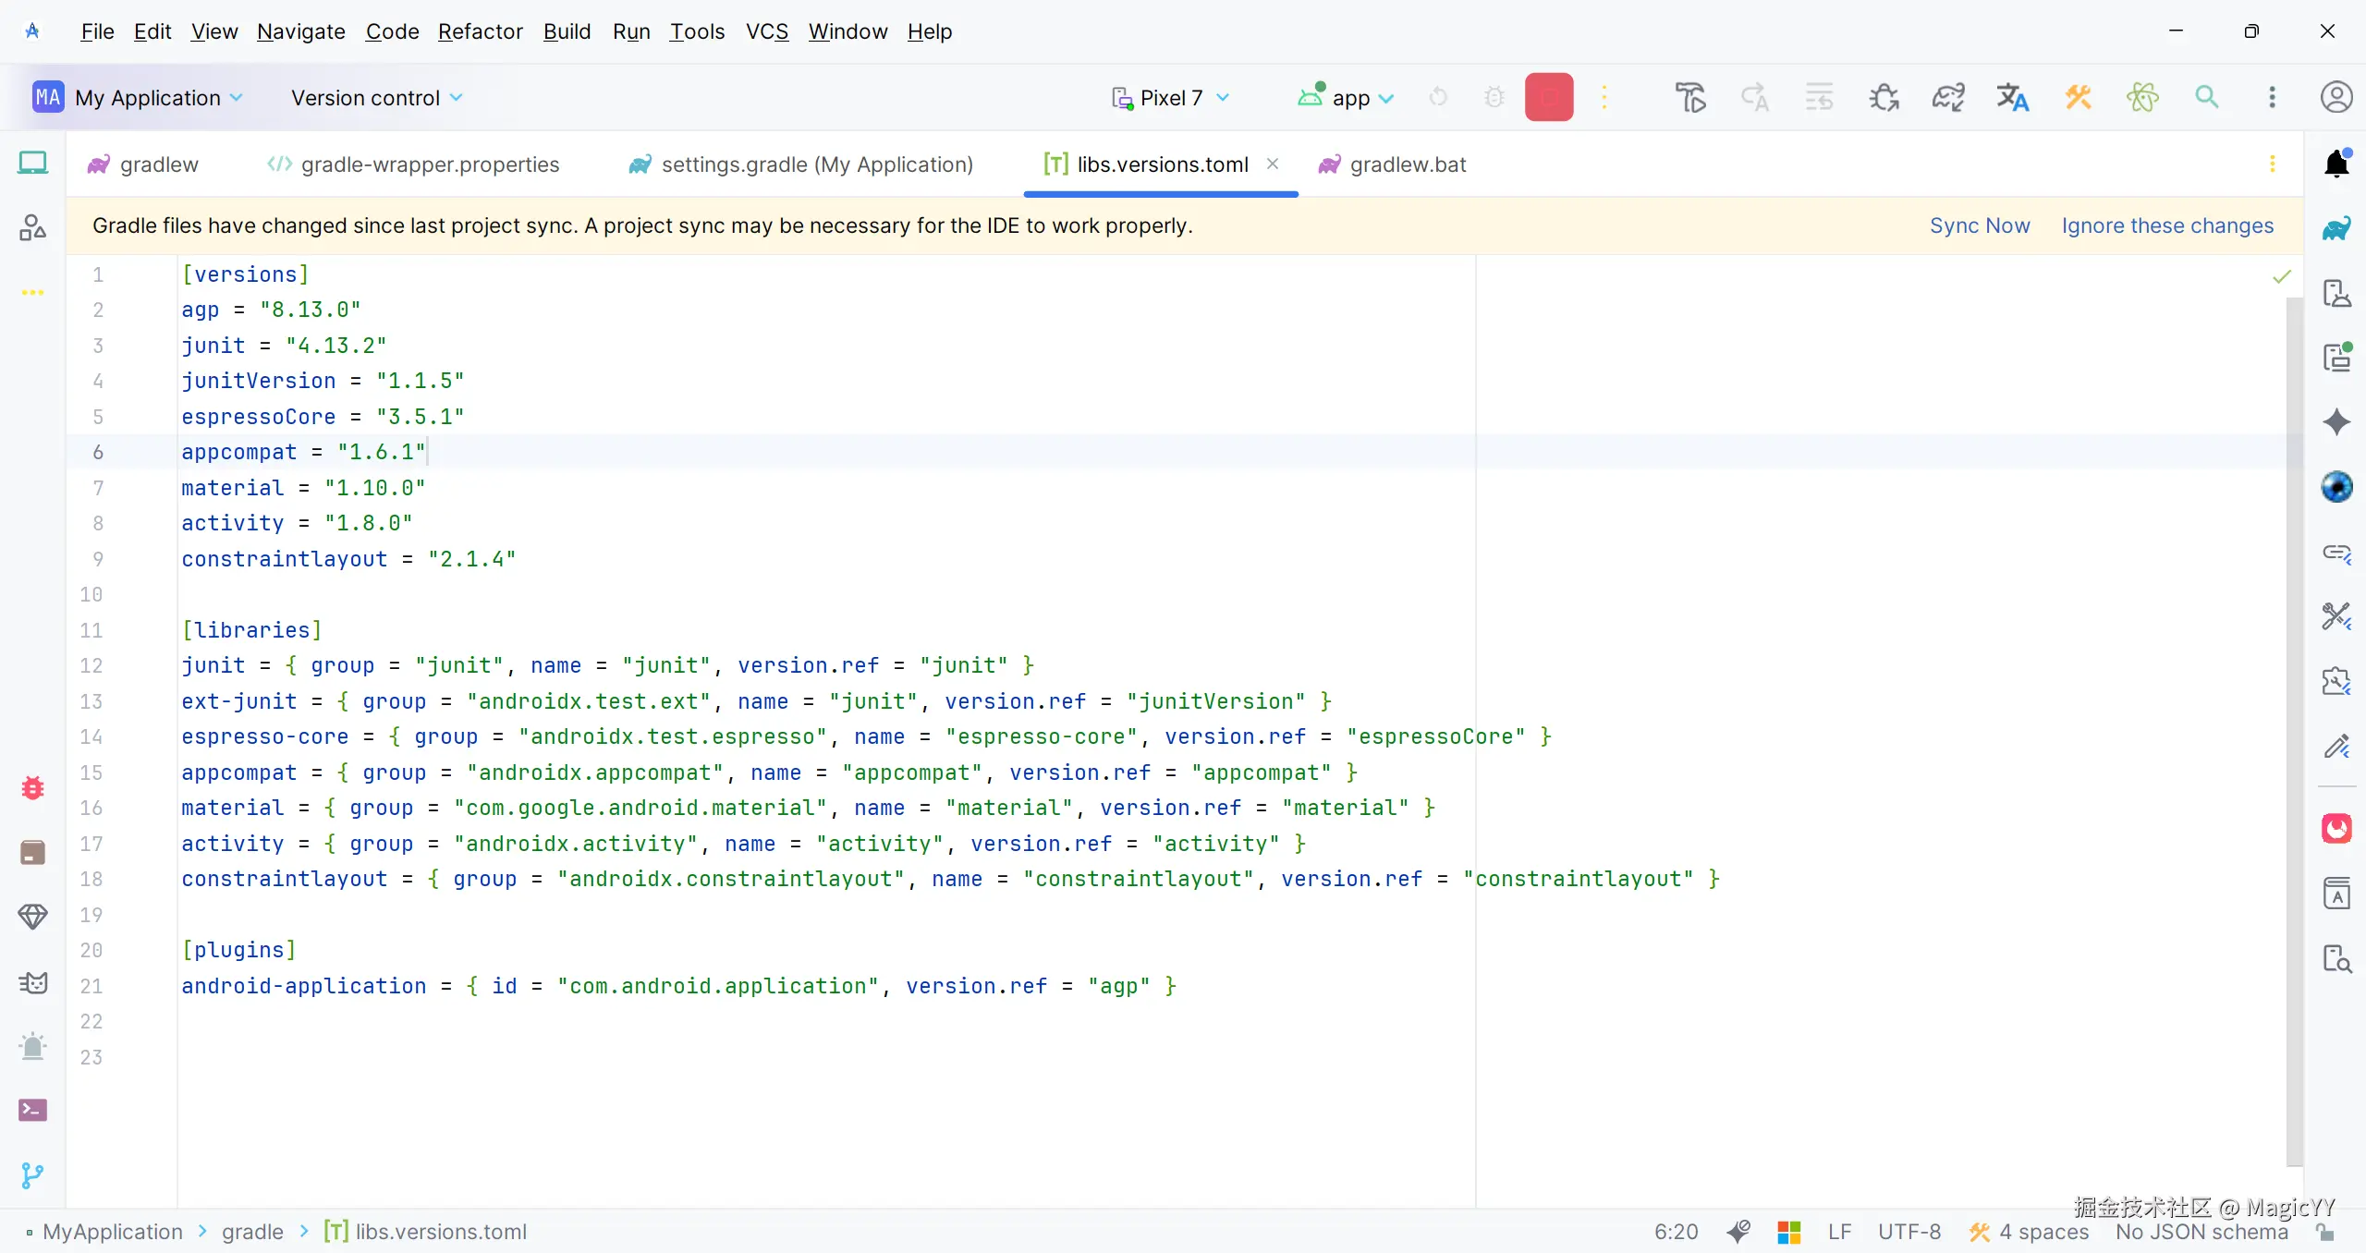
Task: Click the editor vertical scrollbar
Action: point(2293,730)
